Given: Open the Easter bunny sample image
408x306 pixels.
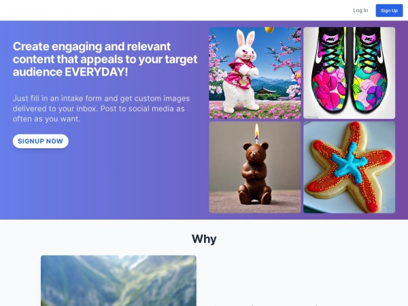Looking at the screenshot, I should click(x=255, y=73).
